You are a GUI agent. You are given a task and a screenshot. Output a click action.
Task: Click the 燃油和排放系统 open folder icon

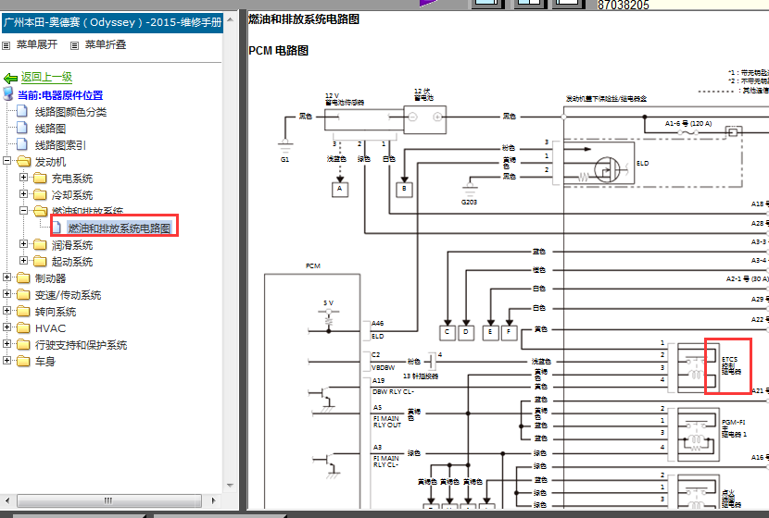pos(40,211)
